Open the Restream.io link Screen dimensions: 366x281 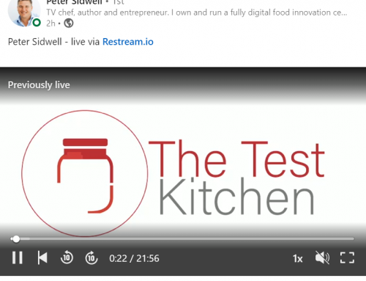[128, 42]
